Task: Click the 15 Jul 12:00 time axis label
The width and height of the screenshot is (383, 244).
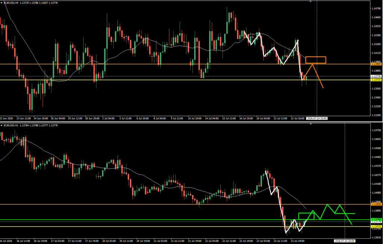Action: [229, 118]
